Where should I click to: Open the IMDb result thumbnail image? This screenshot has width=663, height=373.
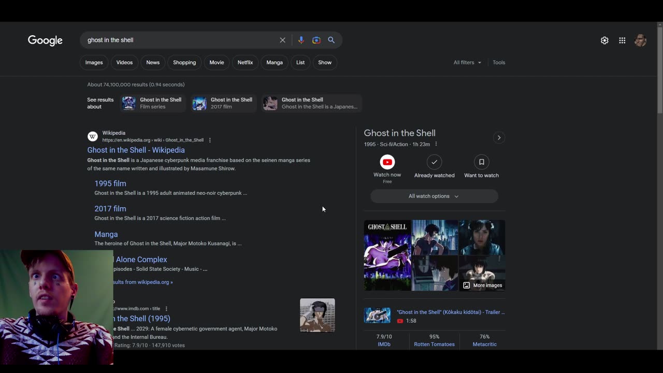point(318,315)
